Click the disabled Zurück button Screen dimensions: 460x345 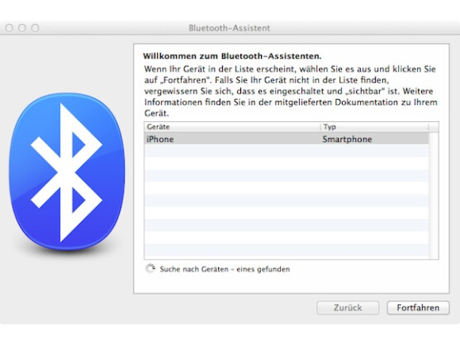coord(348,308)
